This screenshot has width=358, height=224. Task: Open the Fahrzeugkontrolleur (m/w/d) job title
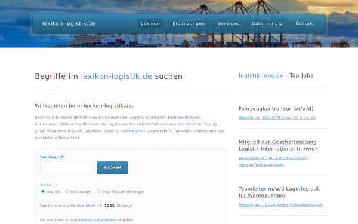point(276,109)
